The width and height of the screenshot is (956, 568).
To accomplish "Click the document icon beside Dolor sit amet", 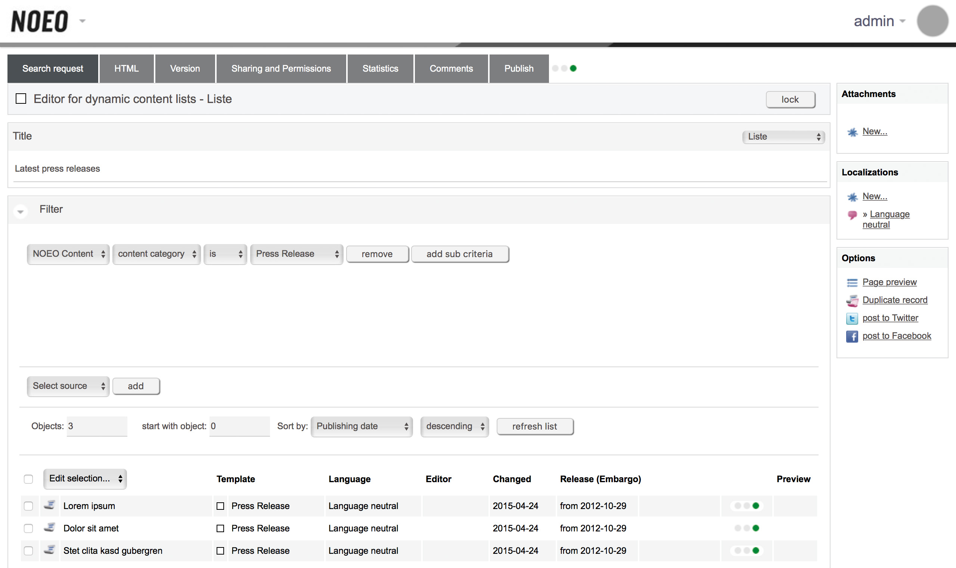I will click(x=49, y=527).
